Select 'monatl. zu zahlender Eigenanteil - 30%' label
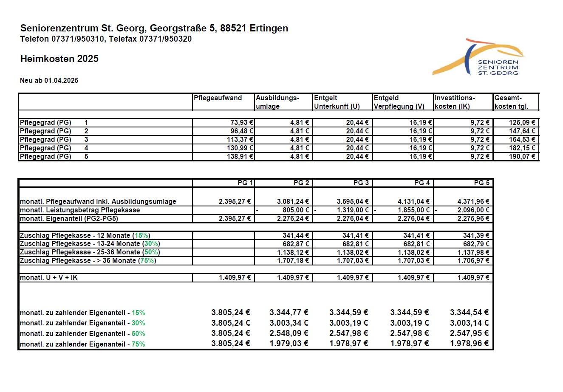The image size is (563, 392). tap(82, 323)
